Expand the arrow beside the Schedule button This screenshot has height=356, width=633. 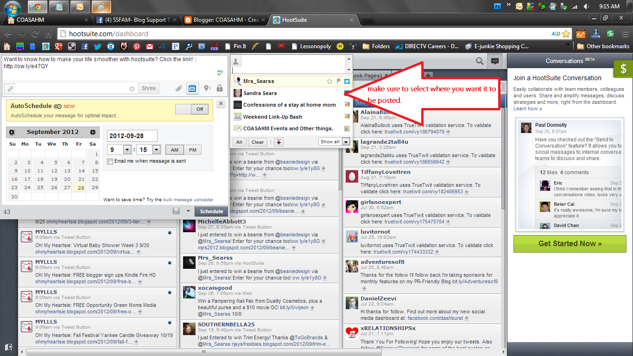(x=188, y=210)
